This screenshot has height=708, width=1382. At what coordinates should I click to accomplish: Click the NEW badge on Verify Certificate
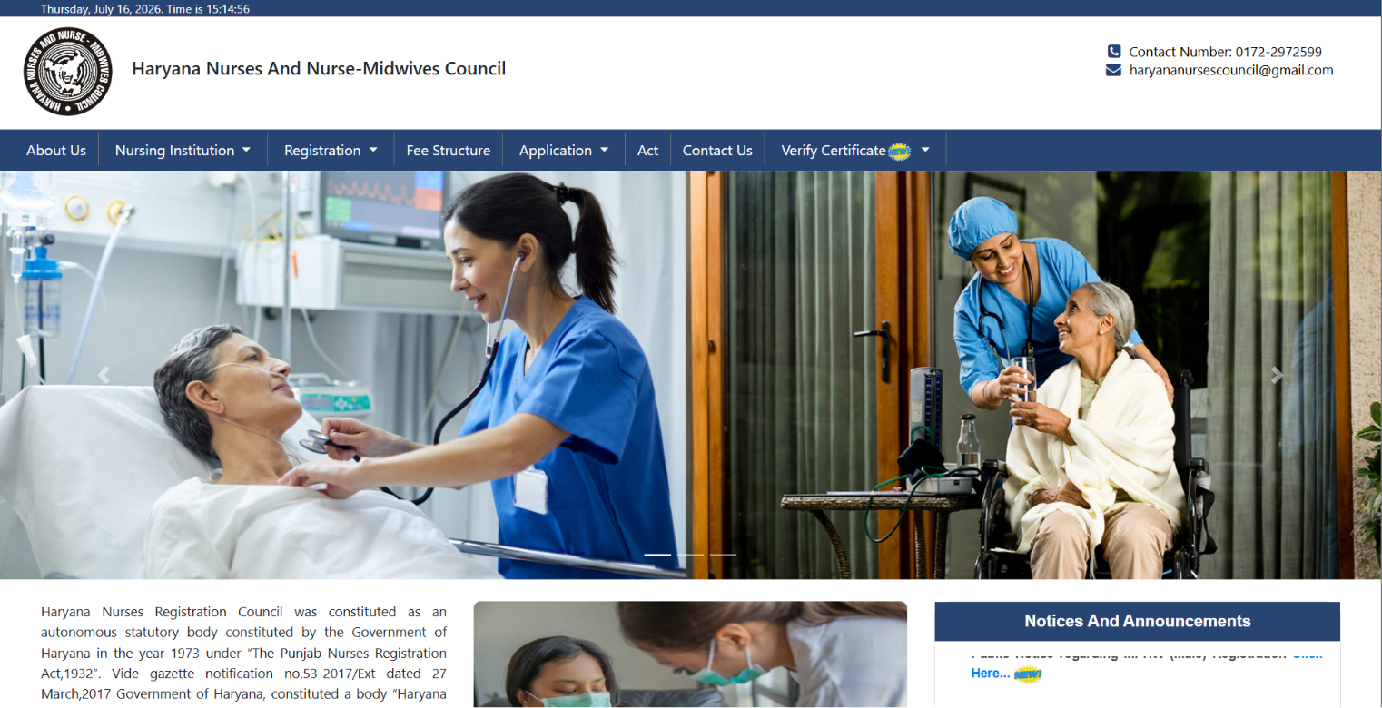[x=899, y=152]
